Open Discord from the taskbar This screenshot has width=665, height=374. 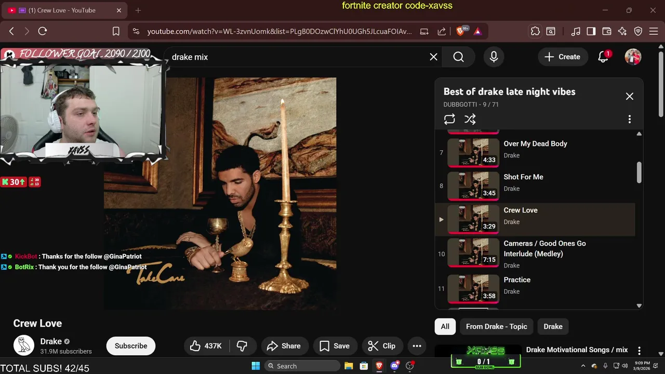click(x=394, y=366)
